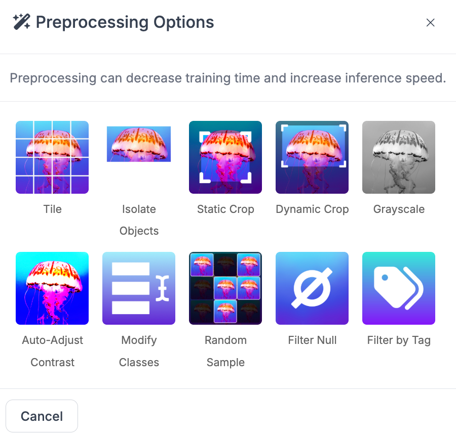Select the Dynamic Crop thumbnail
The height and width of the screenshot is (438, 456).
(x=312, y=157)
